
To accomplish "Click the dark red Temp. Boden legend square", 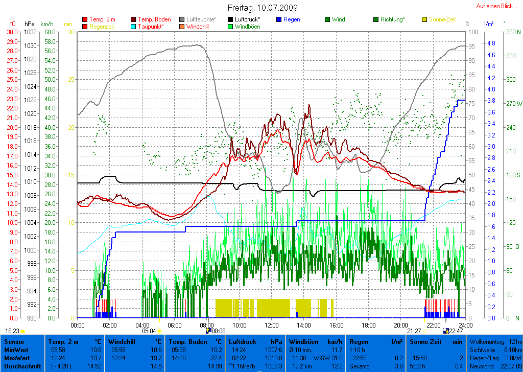I will tap(134, 19).
